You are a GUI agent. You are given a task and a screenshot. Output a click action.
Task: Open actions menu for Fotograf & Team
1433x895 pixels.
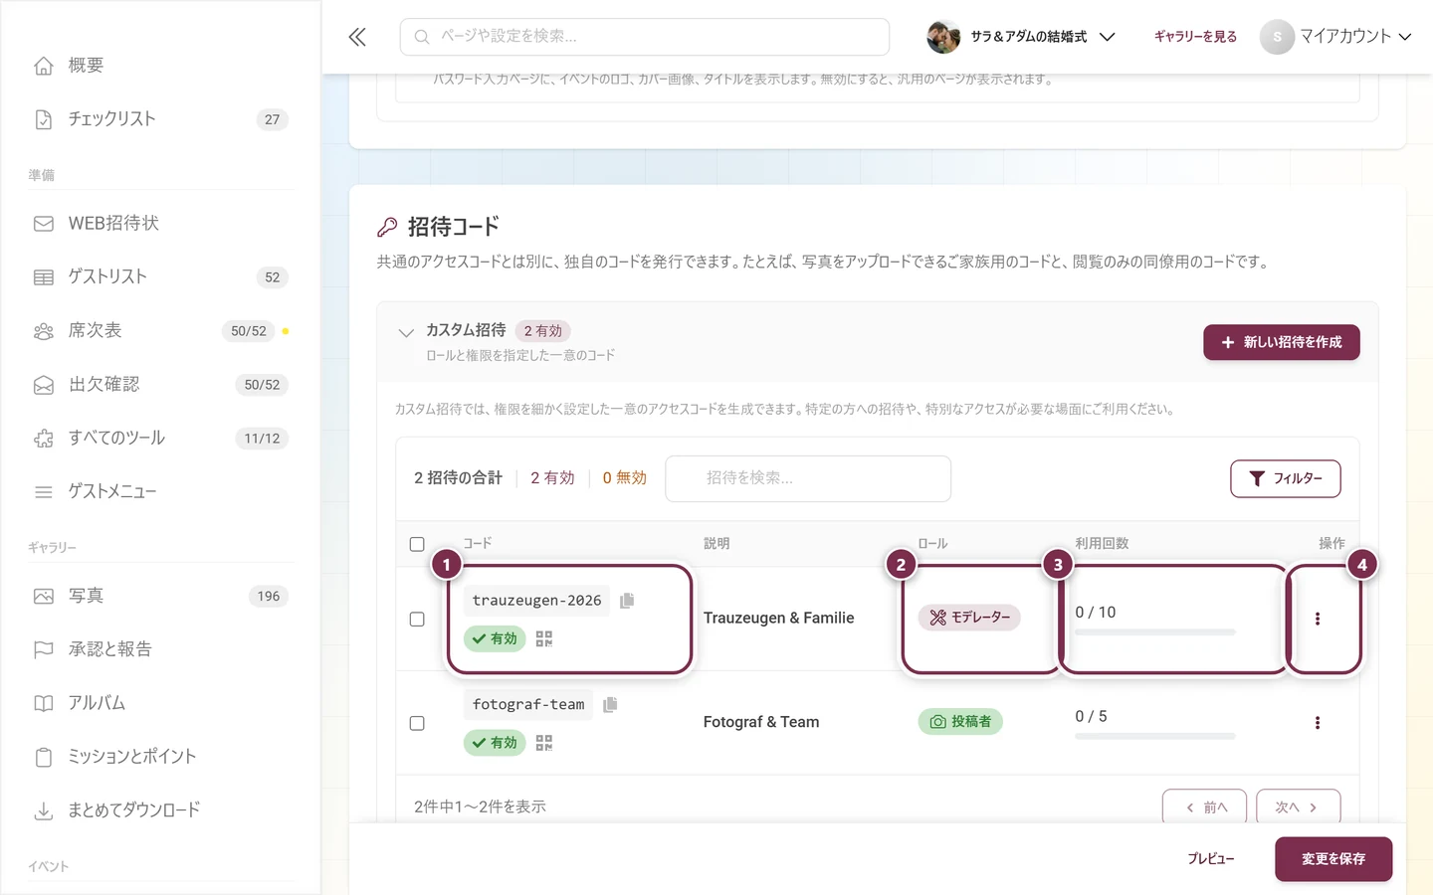click(1318, 723)
